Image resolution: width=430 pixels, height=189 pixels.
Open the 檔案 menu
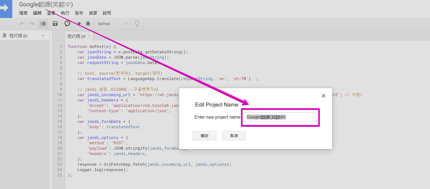[x=24, y=13]
